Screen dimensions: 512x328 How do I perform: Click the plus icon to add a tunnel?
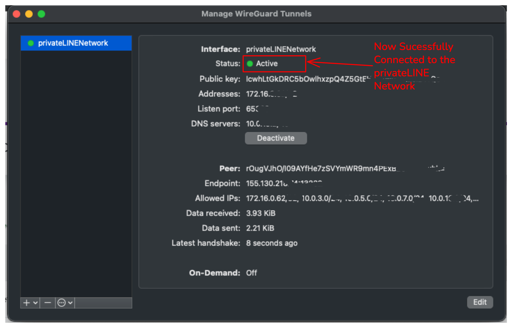pyautogui.click(x=27, y=303)
